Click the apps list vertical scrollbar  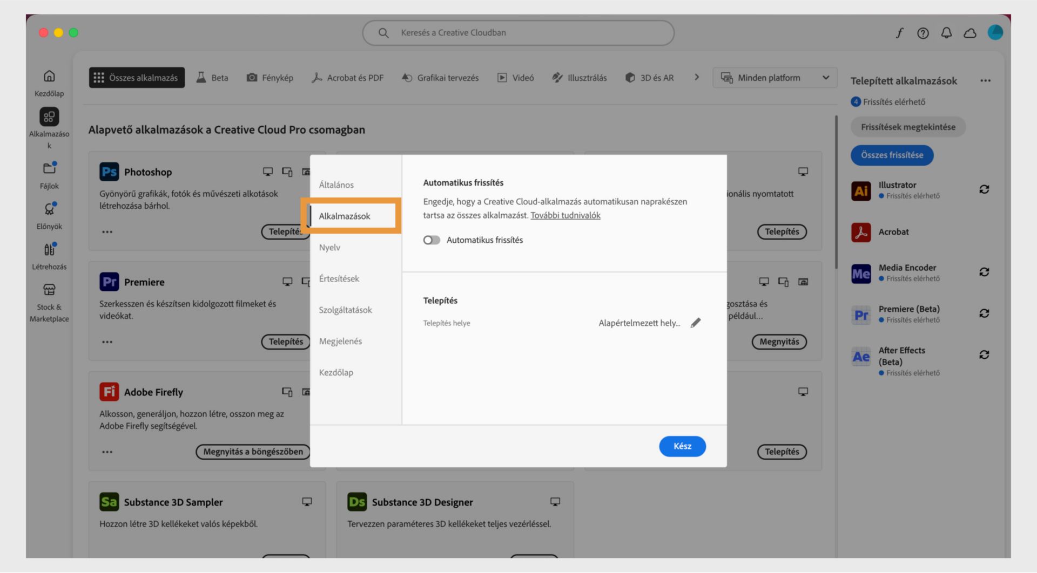(x=836, y=192)
